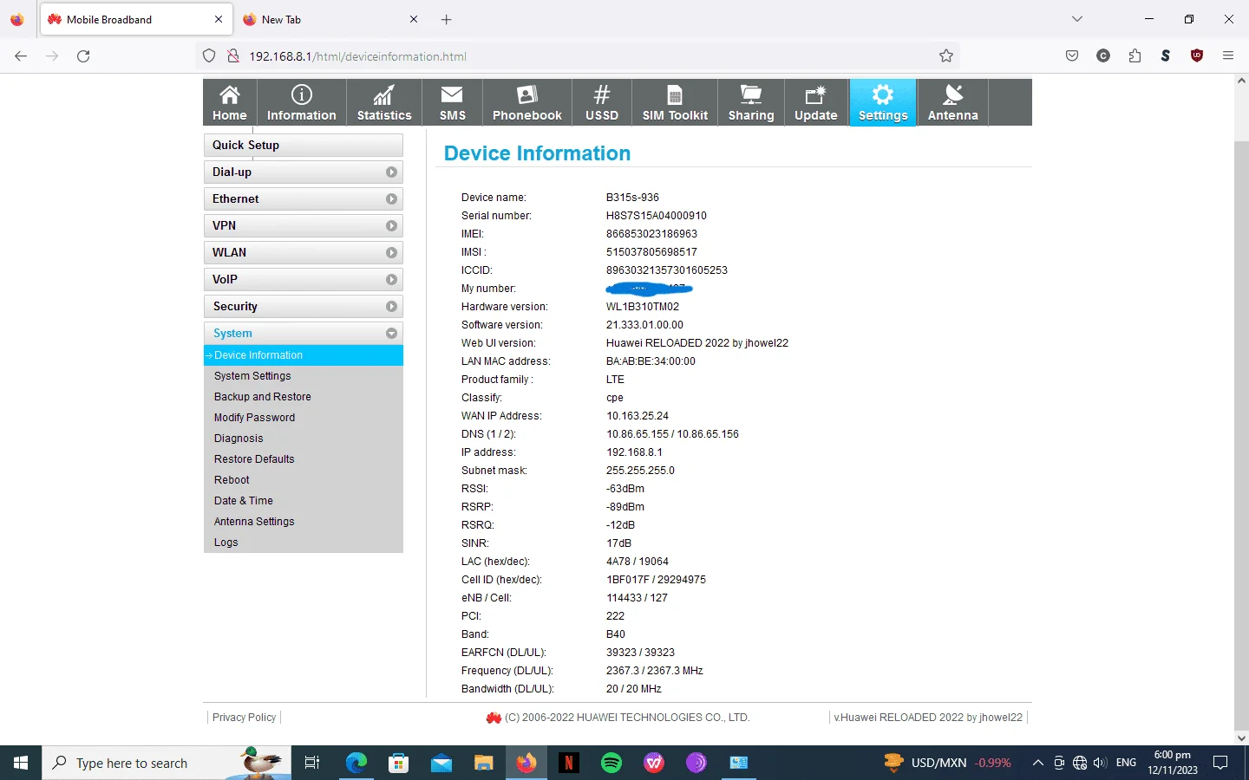Click the site security shield icon

[209, 56]
